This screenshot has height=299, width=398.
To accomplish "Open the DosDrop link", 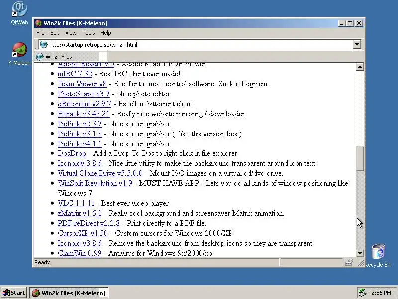I will 72,153.
